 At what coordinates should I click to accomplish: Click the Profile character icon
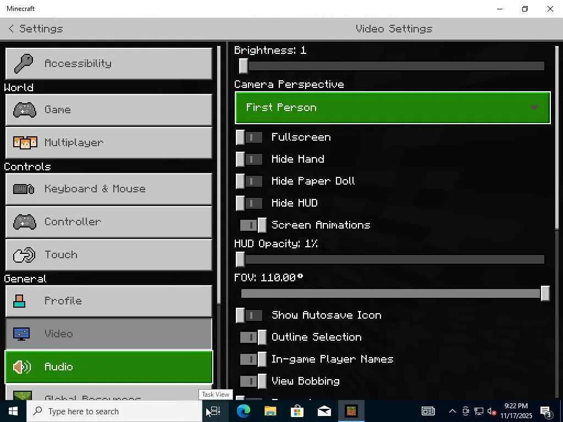[19, 301]
